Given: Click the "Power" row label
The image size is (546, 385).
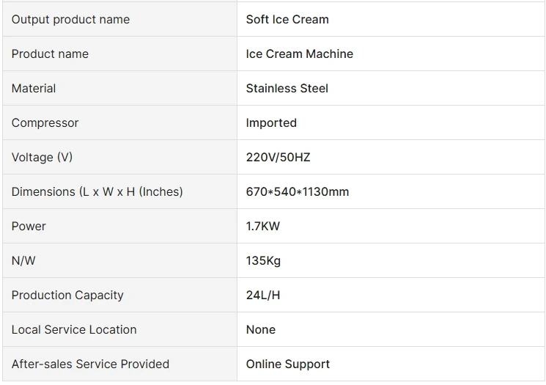Looking at the screenshot, I should [x=29, y=227].
